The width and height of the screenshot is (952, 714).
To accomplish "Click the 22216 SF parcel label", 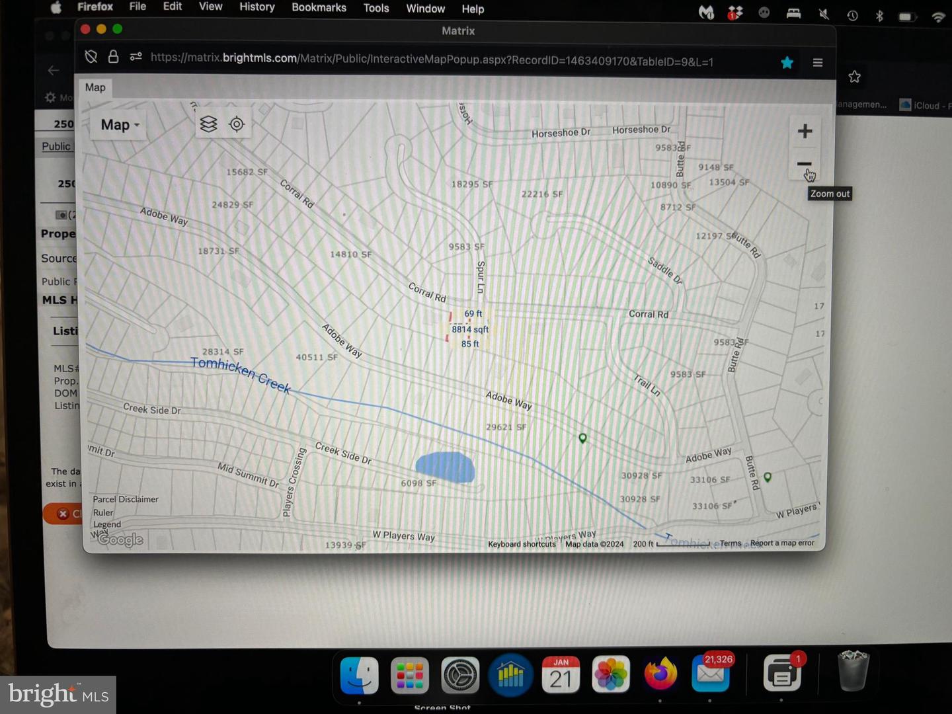I will tap(542, 194).
